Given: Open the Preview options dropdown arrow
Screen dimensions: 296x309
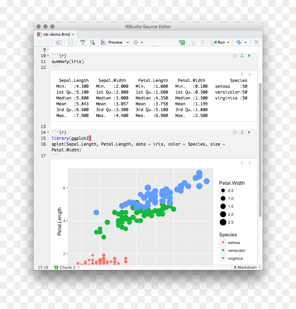Looking at the screenshot, I should 128,42.
